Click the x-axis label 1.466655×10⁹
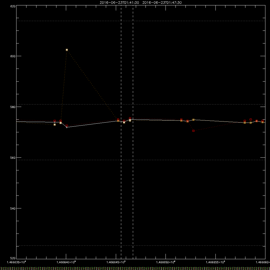Viewport: 270px width, 270px height. (215, 262)
